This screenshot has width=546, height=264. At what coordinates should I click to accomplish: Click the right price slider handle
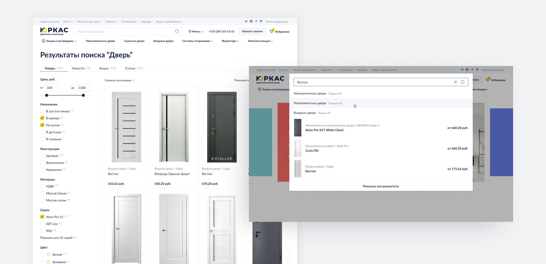point(83,95)
